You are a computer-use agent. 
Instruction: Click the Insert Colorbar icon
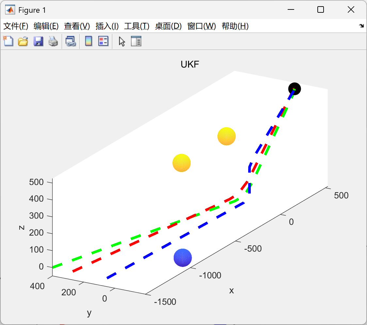pos(88,41)
